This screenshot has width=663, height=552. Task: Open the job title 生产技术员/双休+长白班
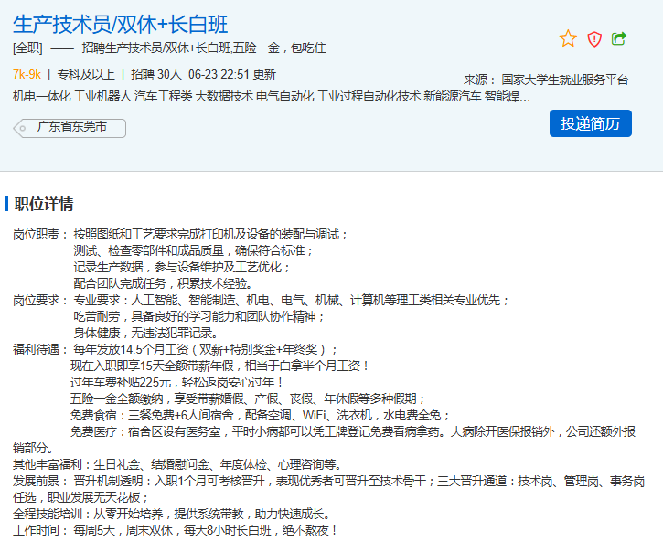pyautogui.click(x=121, y=24)
